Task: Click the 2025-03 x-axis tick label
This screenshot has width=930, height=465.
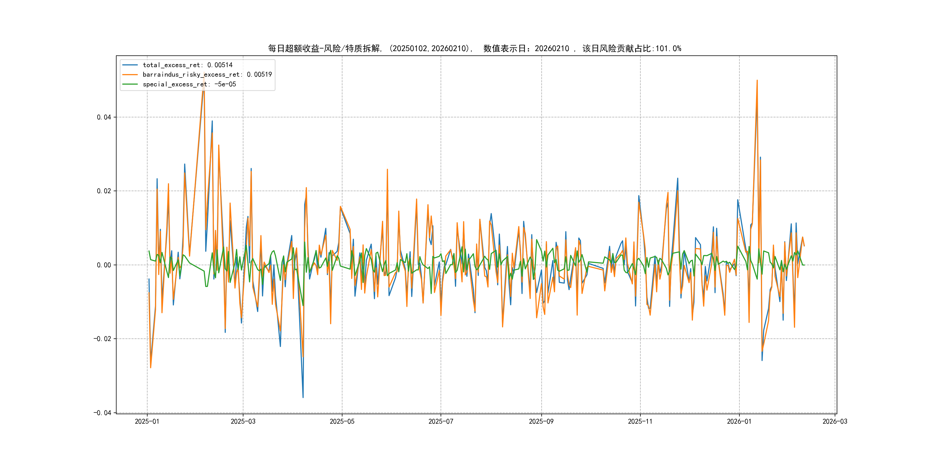Action: pos(243,421)
